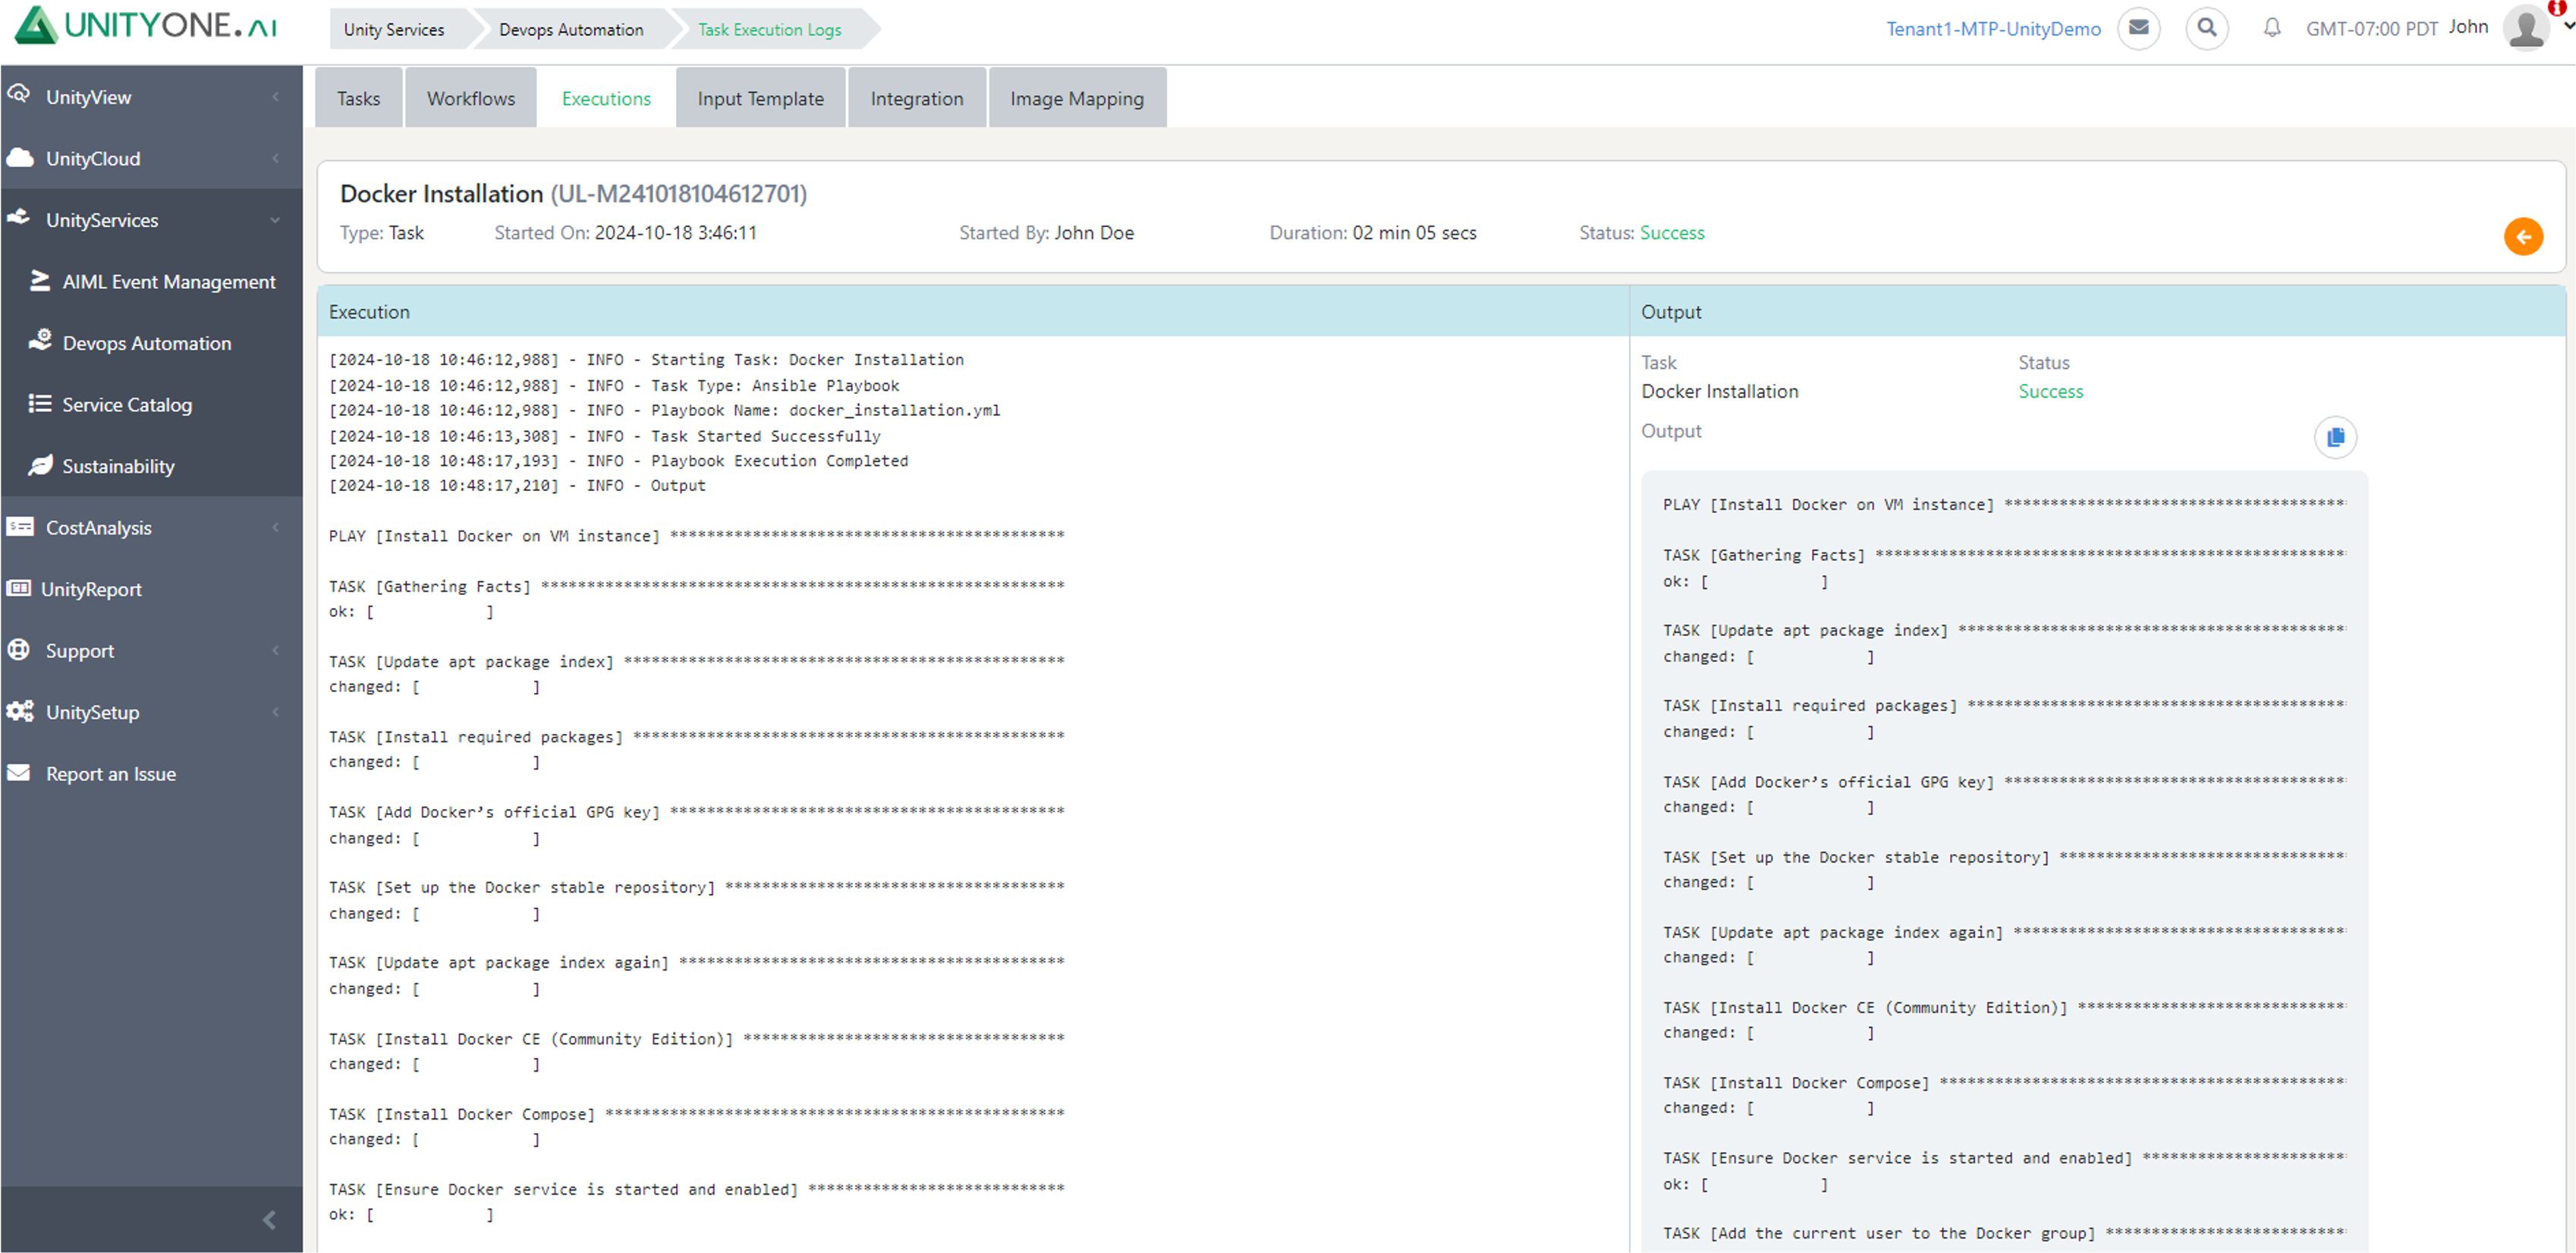Select AIML Event Management label in sidebar
This screenshot has height=1253, width=2576.
tap(169, 282)
